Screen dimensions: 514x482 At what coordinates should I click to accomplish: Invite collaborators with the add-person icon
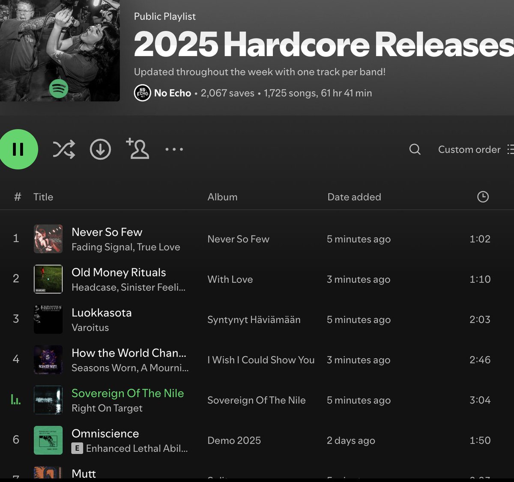[137, 149]
